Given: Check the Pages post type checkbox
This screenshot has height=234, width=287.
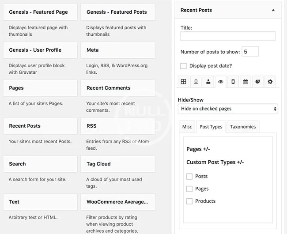Looking at the screenshot, I should point(189,189).
